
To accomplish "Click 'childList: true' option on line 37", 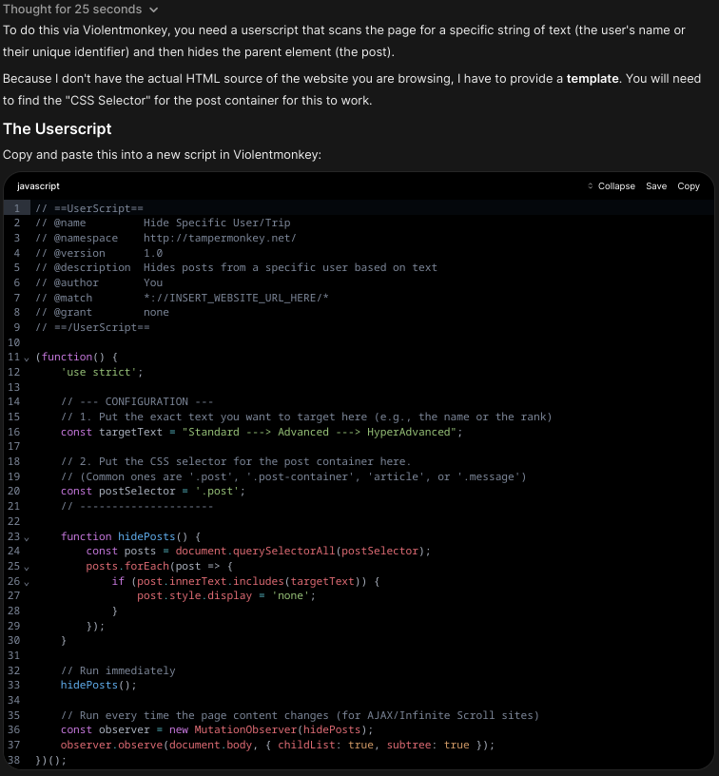I will (325, 745).
